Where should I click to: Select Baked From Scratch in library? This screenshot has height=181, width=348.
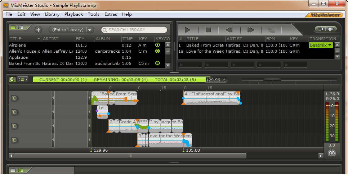point(86,63)
